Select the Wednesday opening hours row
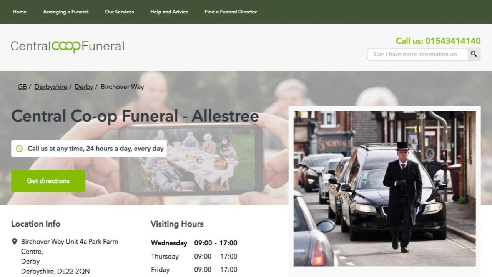This screenshot has height=277, width=492. 194,243
